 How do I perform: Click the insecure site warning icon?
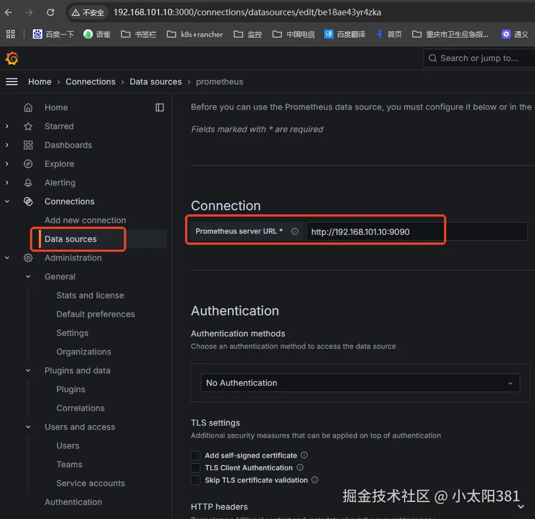point(75,12)
